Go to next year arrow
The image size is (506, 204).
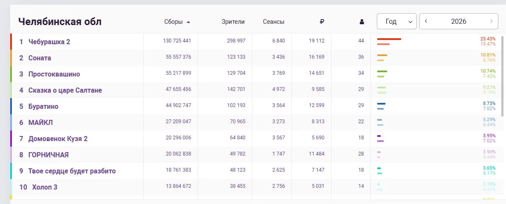pyautogui.click(x=492, y=21)
